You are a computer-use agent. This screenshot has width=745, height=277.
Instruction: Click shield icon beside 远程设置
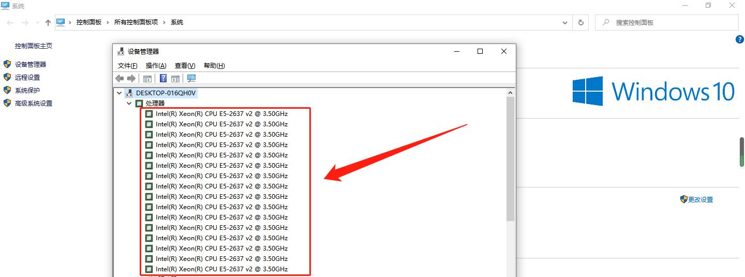(x=7, y=77)
